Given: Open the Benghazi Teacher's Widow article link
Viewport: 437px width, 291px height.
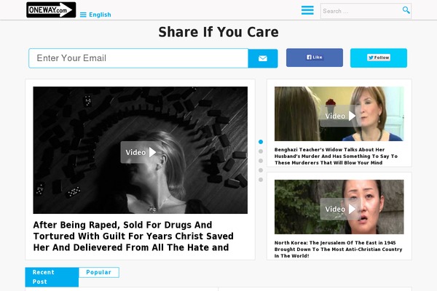Looking at the screenshot, I should pos(336,156).
